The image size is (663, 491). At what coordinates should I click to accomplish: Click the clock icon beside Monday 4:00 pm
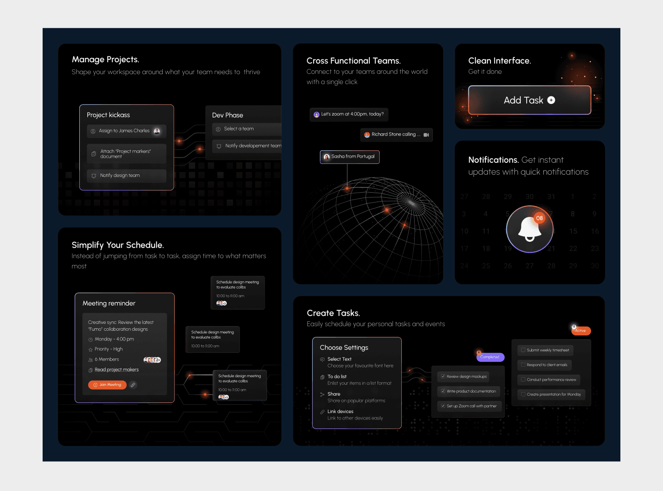90,339
